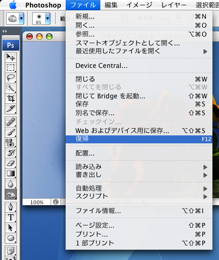Select the Brush tool
This screenshot has height=260, width=219.
(x=11, y=132)
